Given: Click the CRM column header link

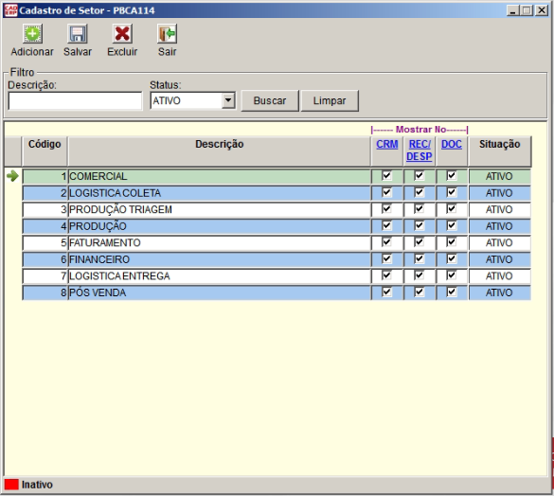Looking at the screenshot, I should pos(387,144).
